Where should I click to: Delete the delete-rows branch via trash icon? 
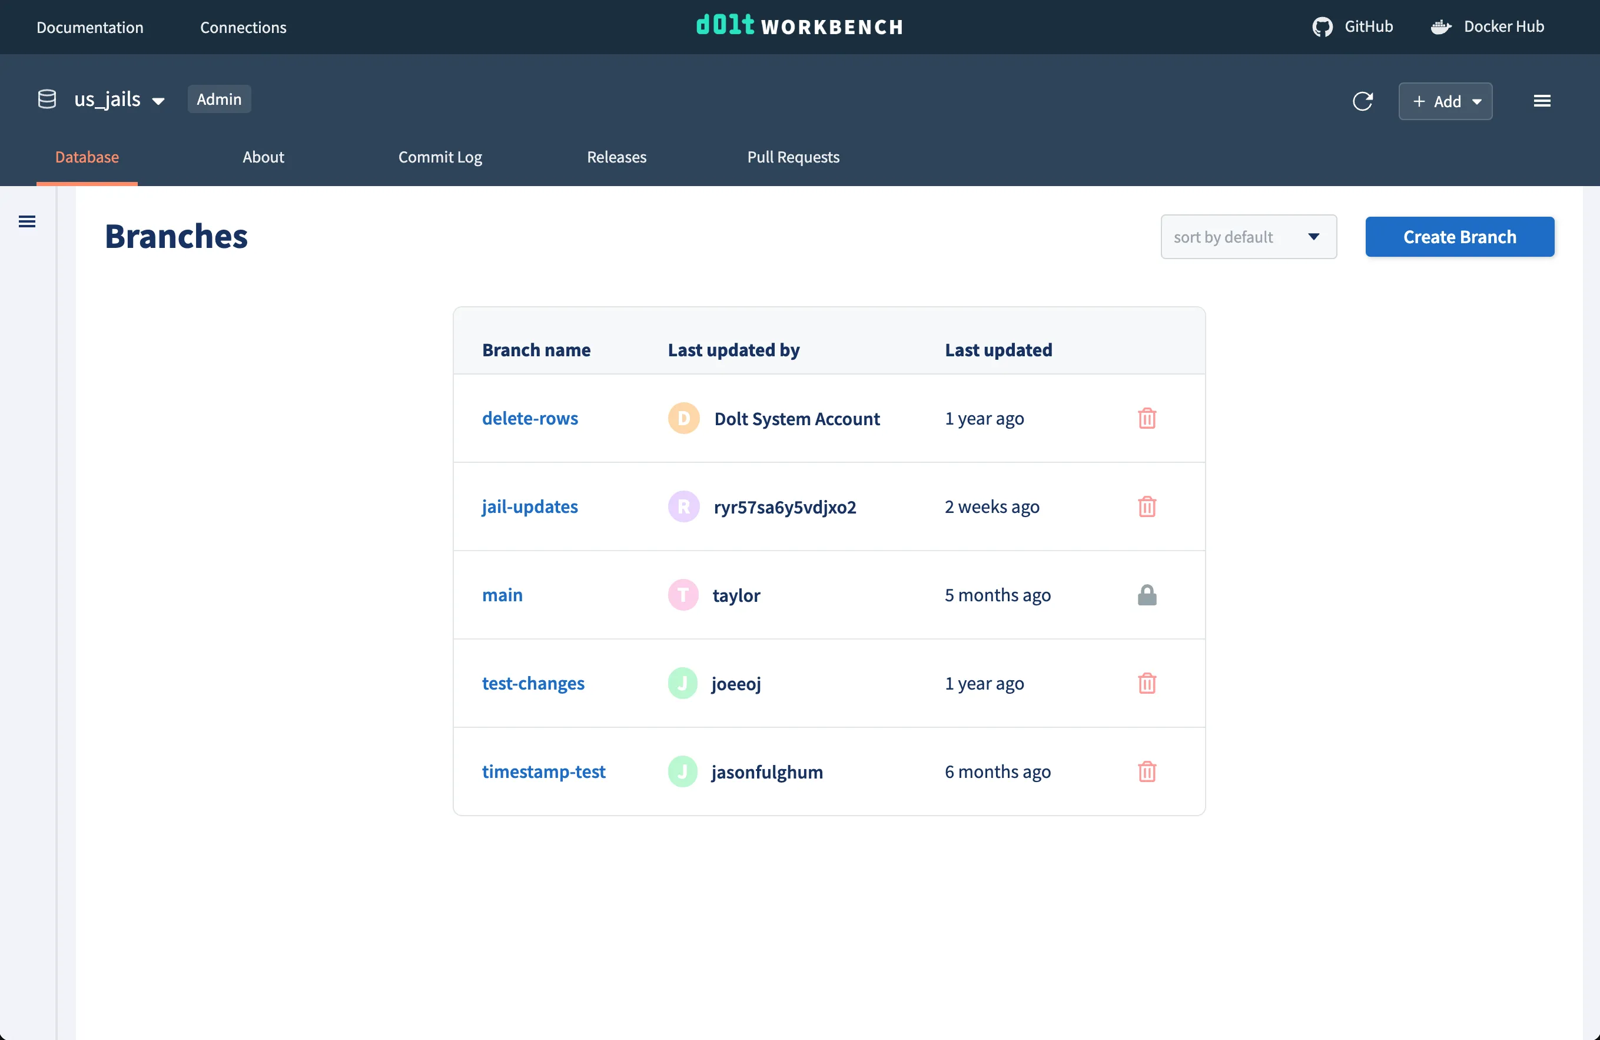[1147, 419]
